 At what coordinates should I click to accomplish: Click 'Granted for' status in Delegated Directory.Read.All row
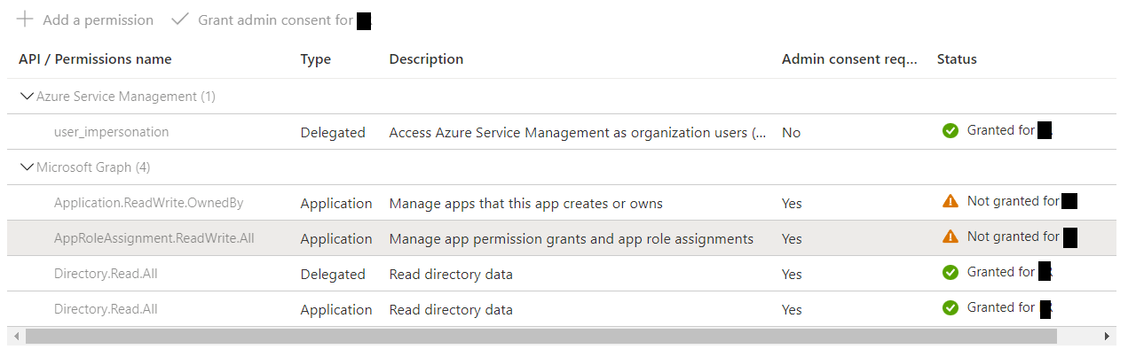1001,272
